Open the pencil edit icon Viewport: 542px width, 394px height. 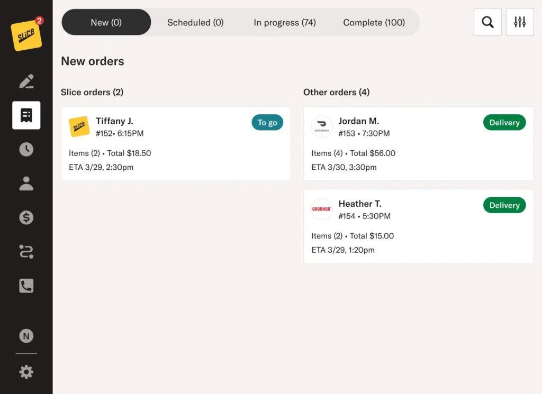coord(26,81)
